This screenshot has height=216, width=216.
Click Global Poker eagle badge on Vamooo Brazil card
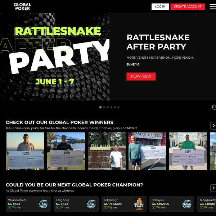pyautogui.click(x=43, y=204)
